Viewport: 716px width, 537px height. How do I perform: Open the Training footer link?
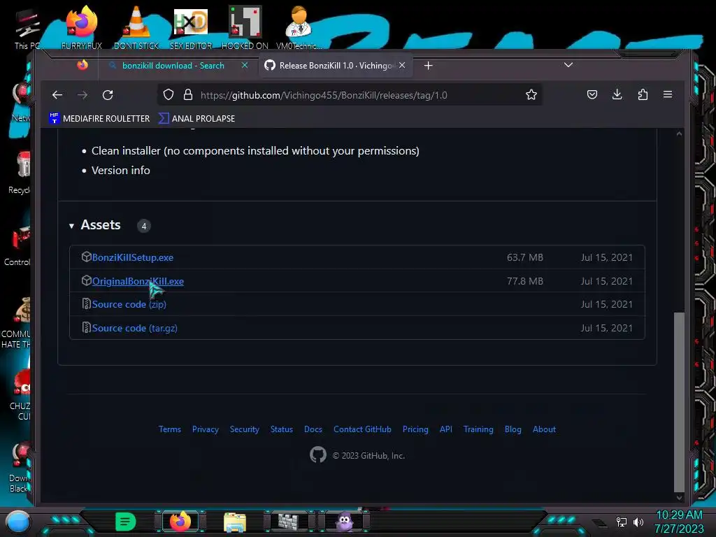pos(478,429)
